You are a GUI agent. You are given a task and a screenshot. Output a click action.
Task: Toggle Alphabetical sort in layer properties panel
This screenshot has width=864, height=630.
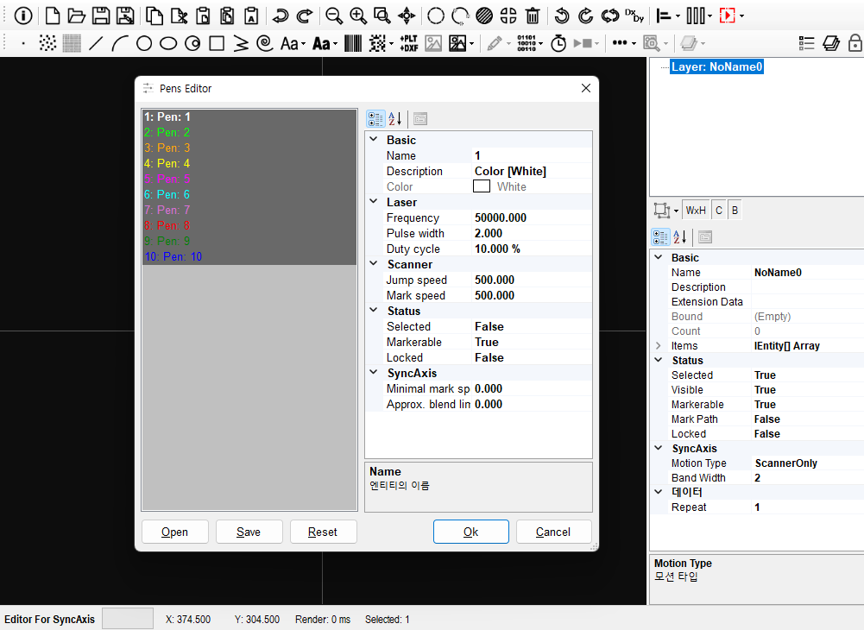[680, 237]
